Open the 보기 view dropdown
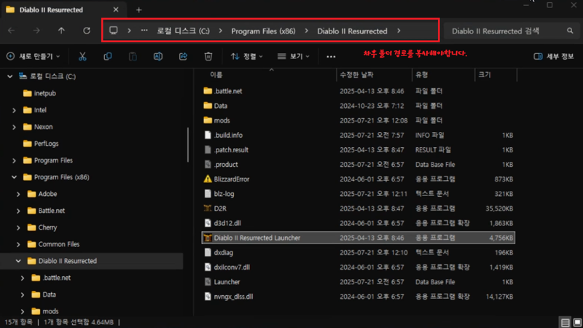Image resolution: width=583 pixels, height=328 pixels. point(294,57)
